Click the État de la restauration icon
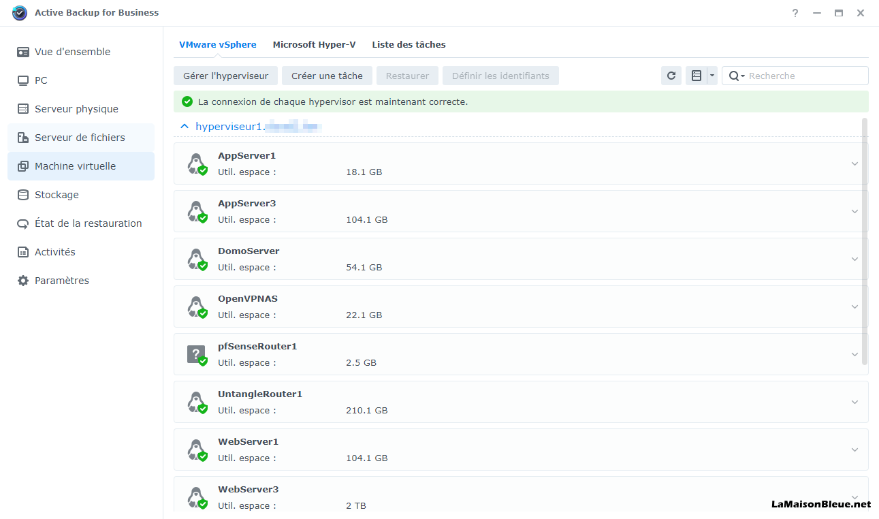The image size is (879, 519). (23, 223)
